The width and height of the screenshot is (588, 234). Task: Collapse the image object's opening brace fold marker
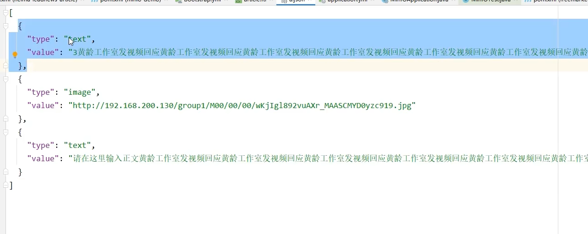pyautogui.click(x=5, y=79)
